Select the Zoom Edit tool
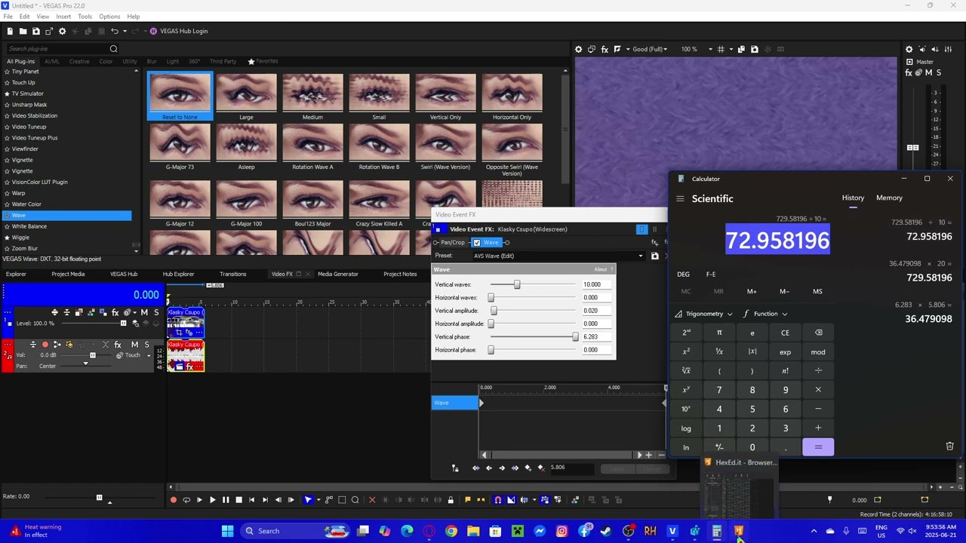This screenshot has width=966, height=543. pyautogui.click(x=355, y=499)
